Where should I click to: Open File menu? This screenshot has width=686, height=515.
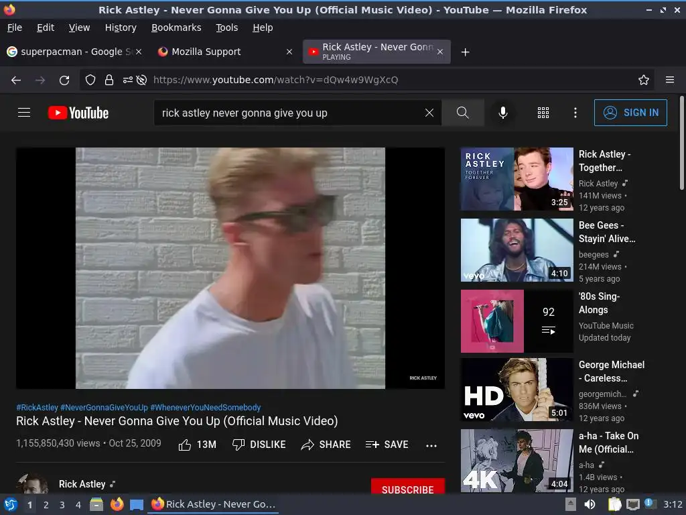pos(15,27)
